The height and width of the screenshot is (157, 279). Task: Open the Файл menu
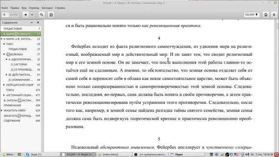tap(5, 8)
